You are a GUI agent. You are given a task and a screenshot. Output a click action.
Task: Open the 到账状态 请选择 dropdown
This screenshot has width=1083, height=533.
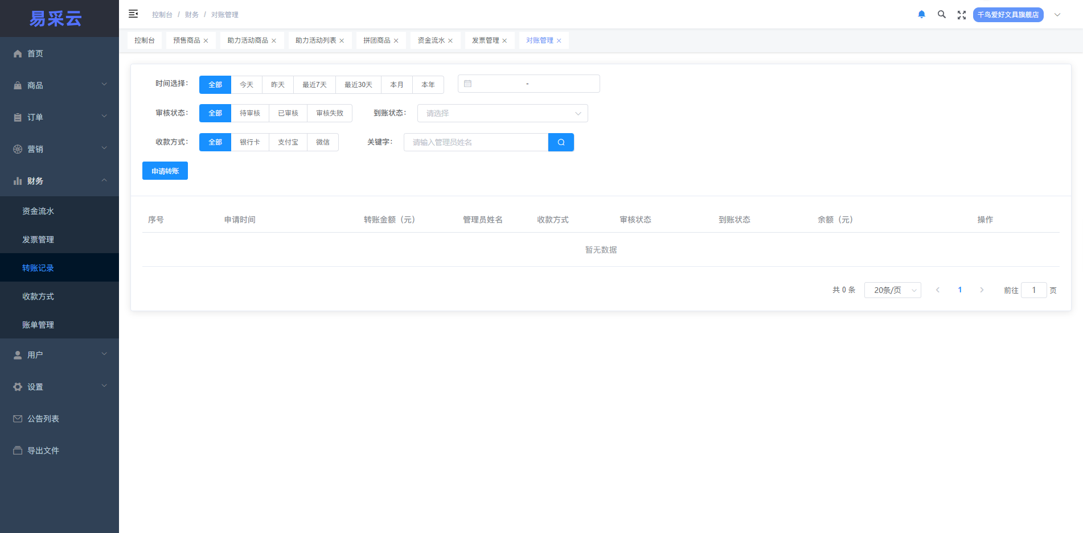point(502,113)
